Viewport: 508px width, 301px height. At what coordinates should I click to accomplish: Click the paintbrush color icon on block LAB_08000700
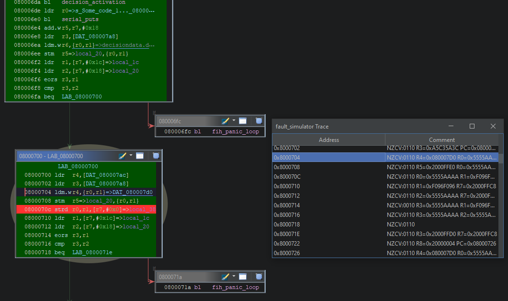click(x=122, y=156)
